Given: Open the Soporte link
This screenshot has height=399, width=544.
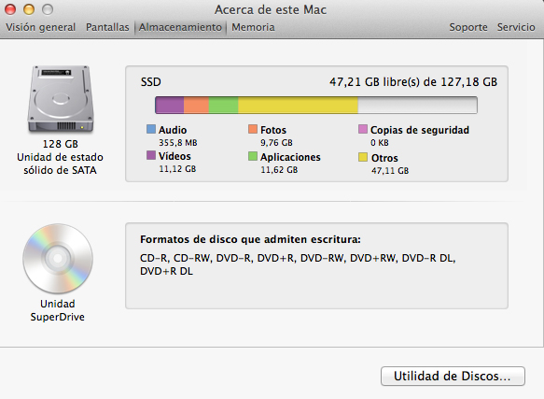Looking at the screenshot, I should coord(468,27).
